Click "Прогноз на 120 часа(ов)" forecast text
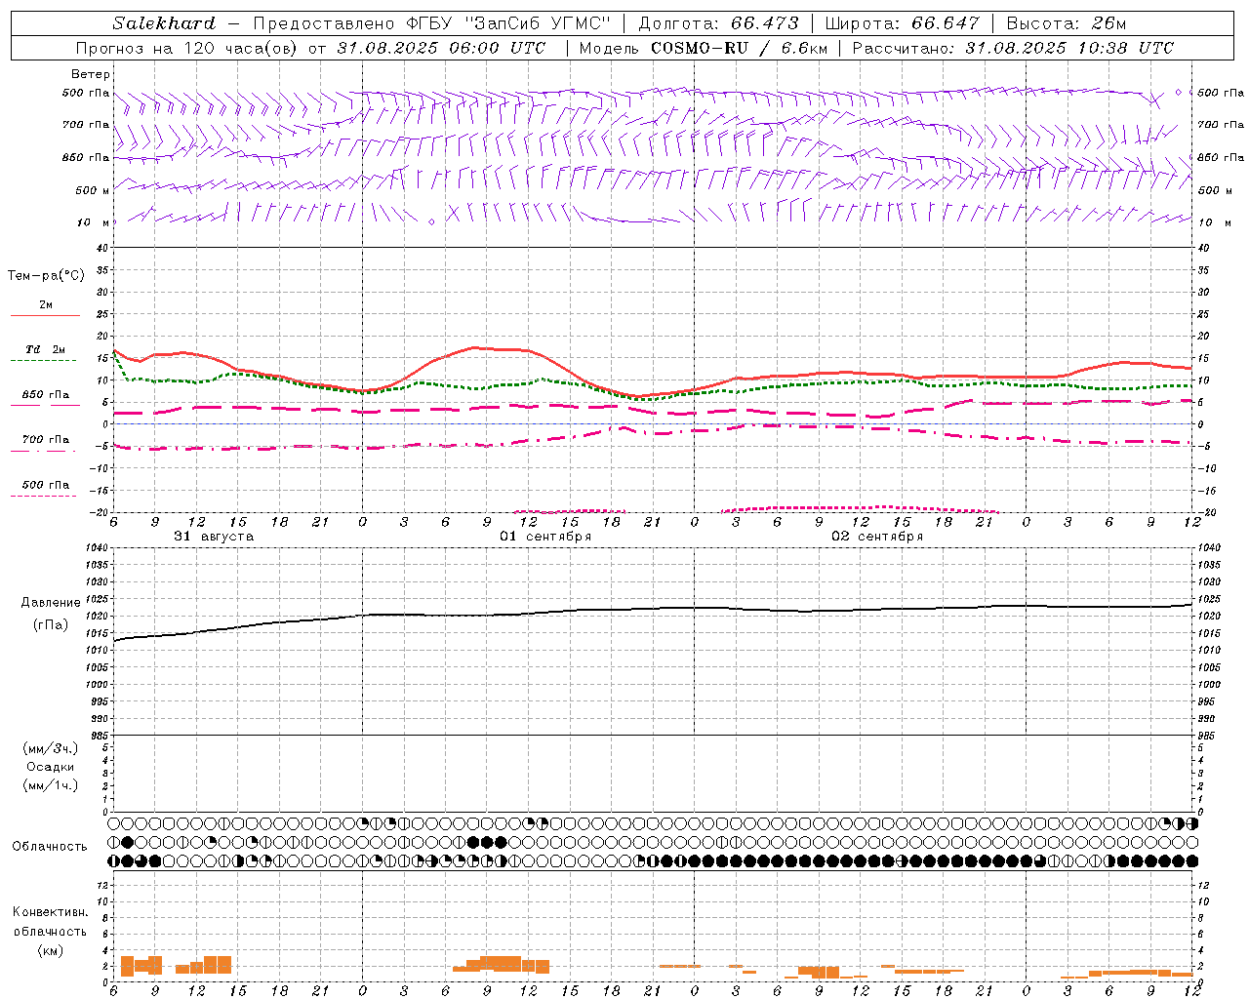This screenshot has width=1249, height=999. pyautogui.click(x=187, y=48)
